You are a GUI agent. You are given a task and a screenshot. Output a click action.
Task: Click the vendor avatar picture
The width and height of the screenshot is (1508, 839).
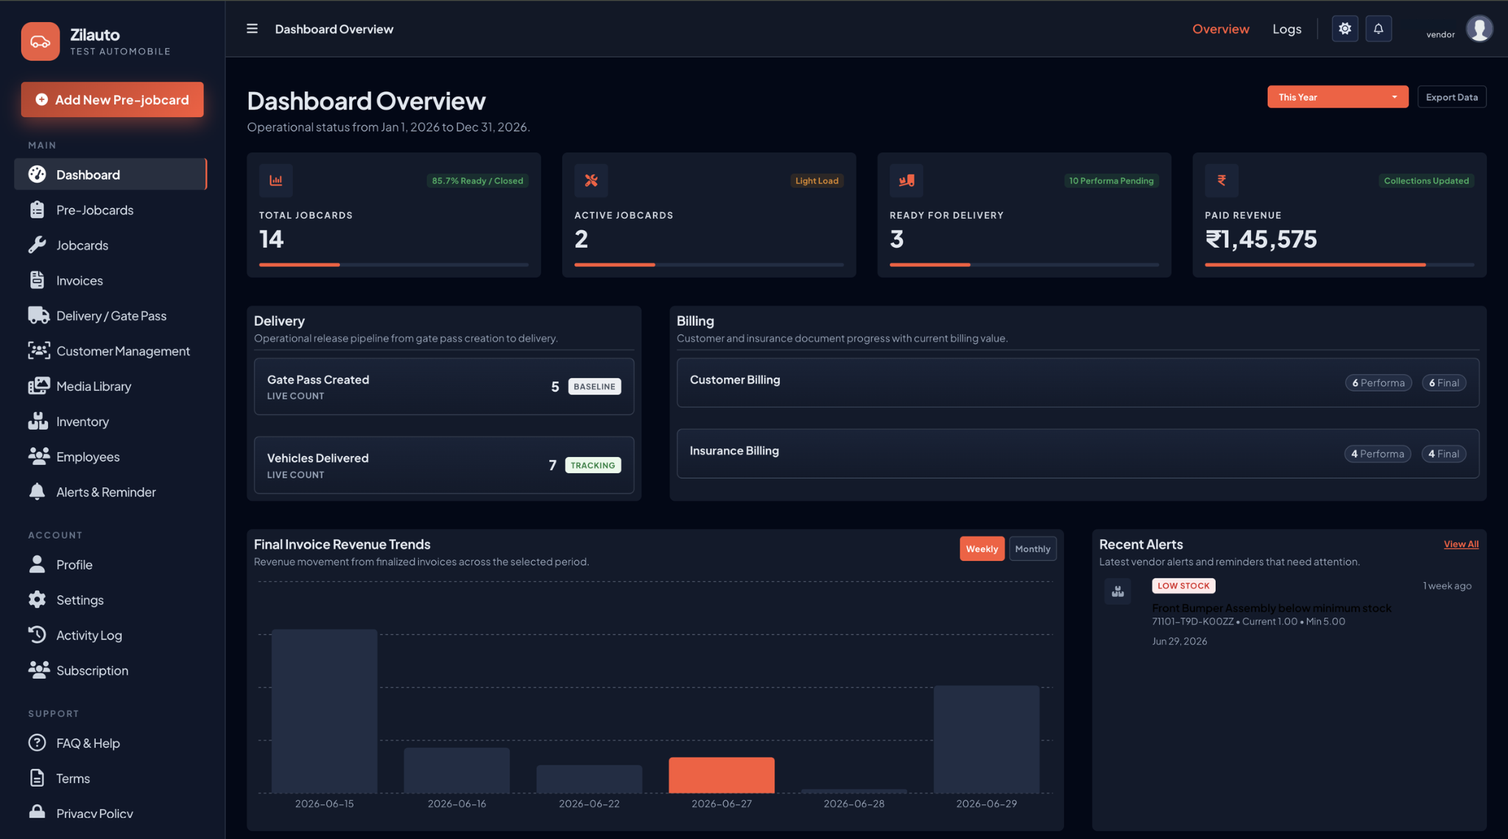point(1479,29)
